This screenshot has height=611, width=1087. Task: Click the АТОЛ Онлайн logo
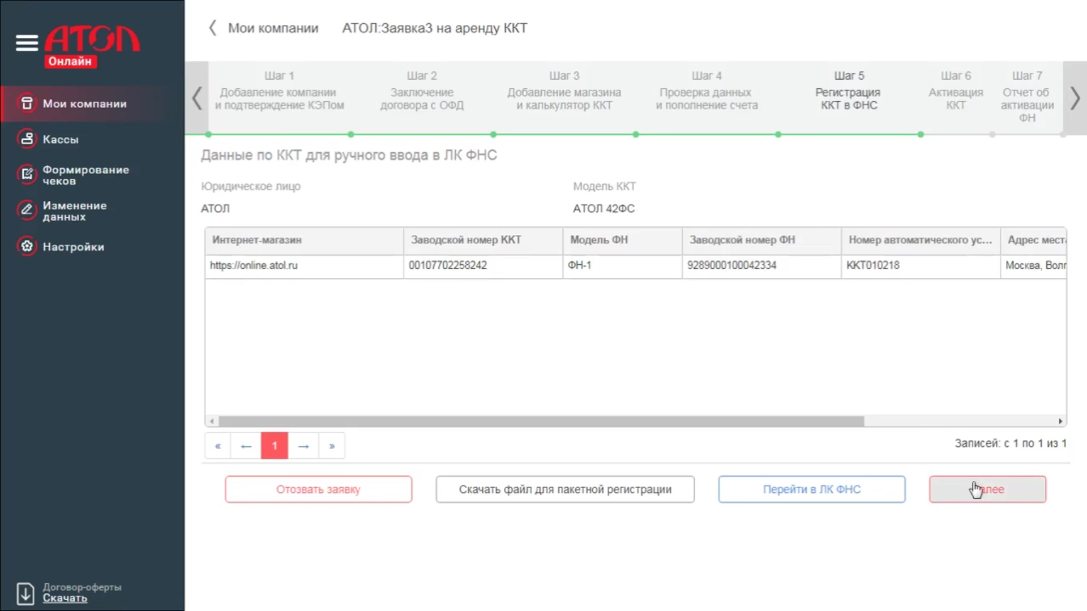click(x=92, y=46)
